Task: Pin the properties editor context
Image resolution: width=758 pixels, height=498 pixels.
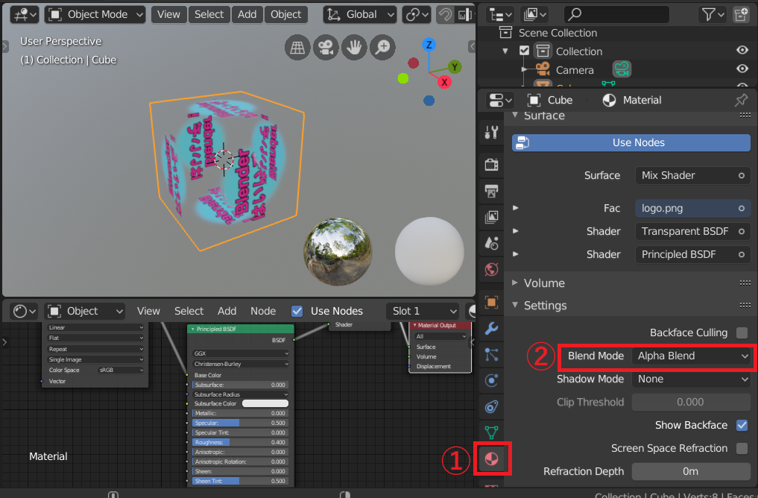Action: coord(741,100)
